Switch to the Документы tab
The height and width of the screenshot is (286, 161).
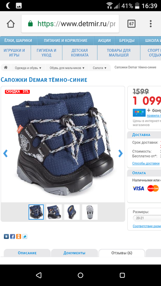(x=74, y=253)
